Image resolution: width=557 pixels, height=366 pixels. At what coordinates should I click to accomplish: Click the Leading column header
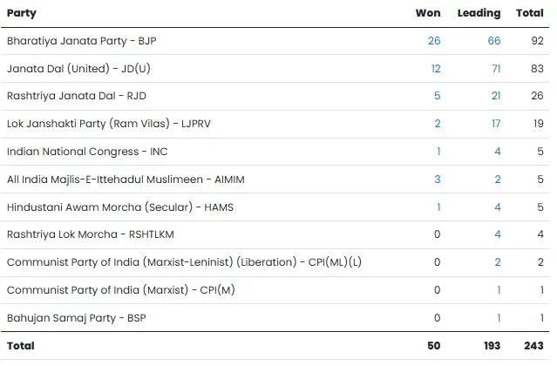coord(479,13)
